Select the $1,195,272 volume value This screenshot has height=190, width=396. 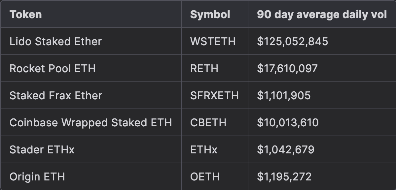[x=284, y=177]
